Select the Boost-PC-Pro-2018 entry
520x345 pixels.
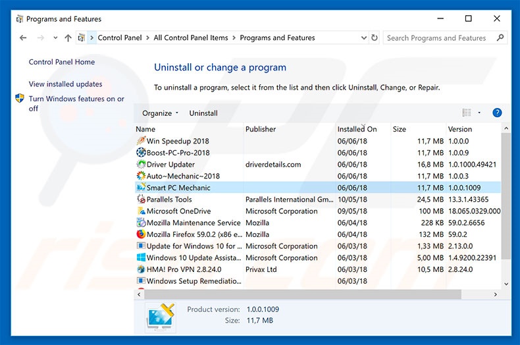pyautogui.click(x=318, y=153)
